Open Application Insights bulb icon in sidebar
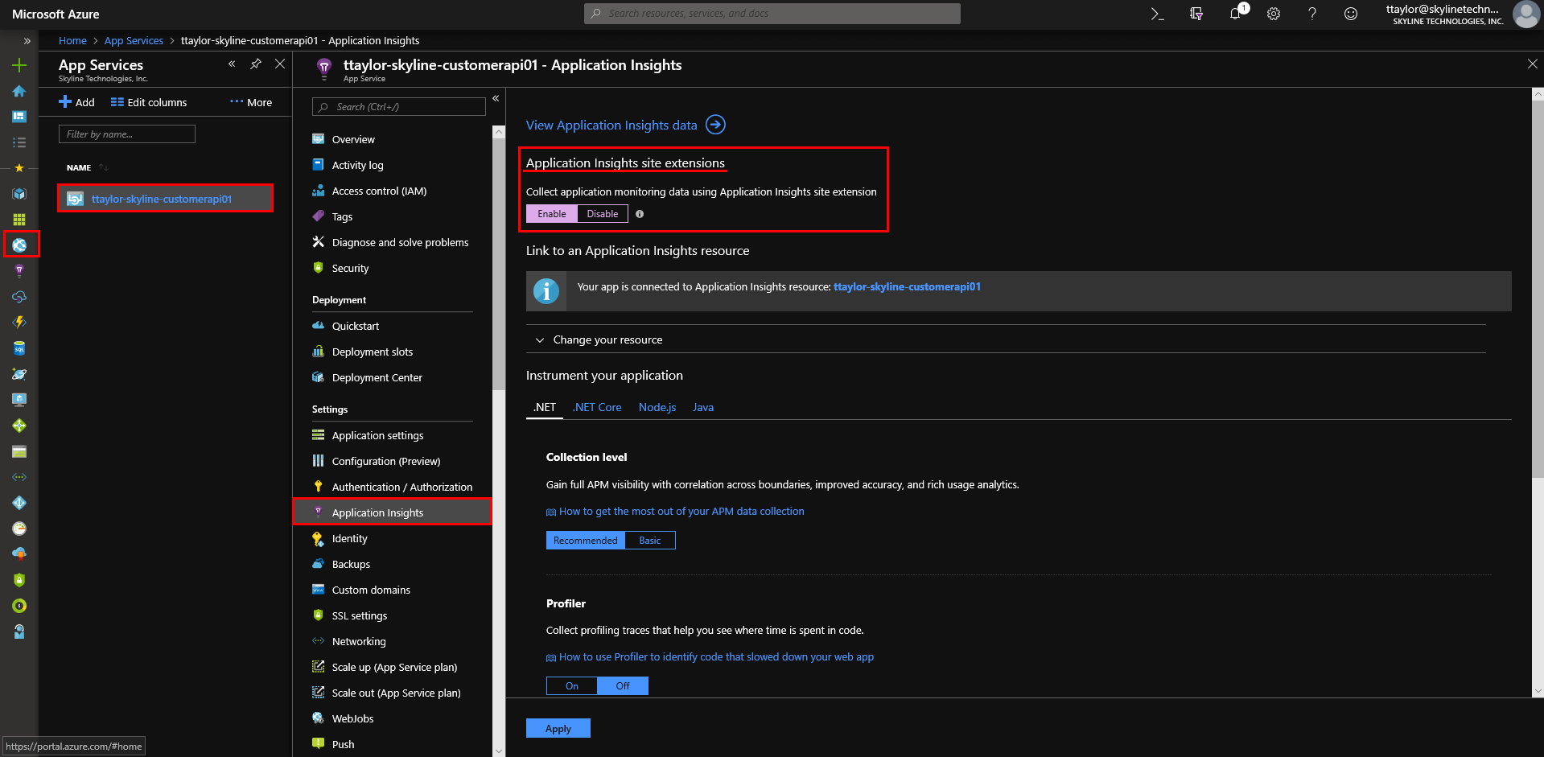This screenshot has height=757, width=1544. click(x=19, y=271)
